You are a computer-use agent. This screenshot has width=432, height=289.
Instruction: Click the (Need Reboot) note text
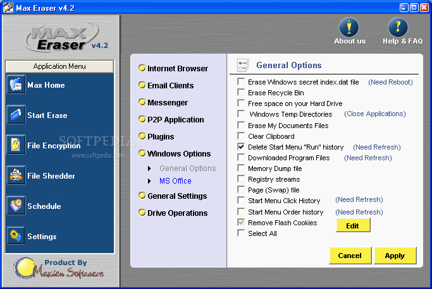tap(390, 82)
